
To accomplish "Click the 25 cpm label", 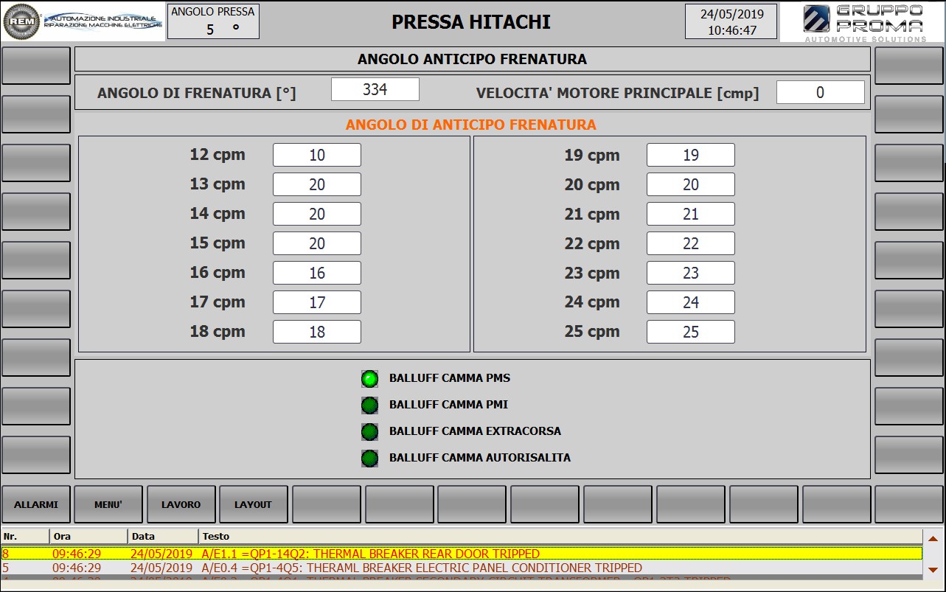I will 592,332.
